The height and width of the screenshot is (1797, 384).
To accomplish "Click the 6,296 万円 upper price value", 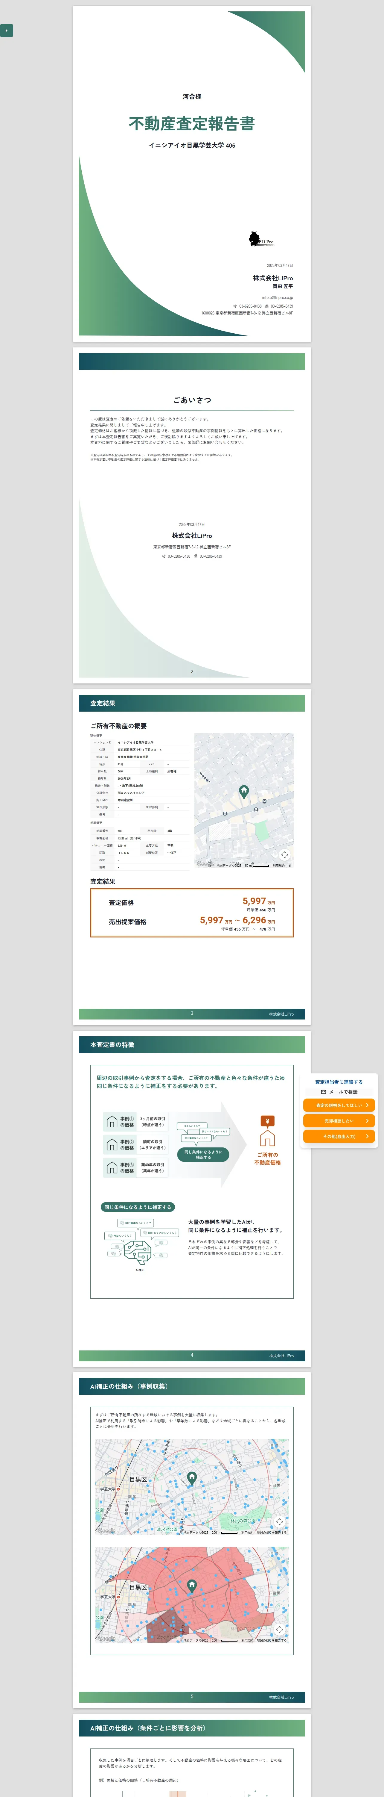I will 259,920.
